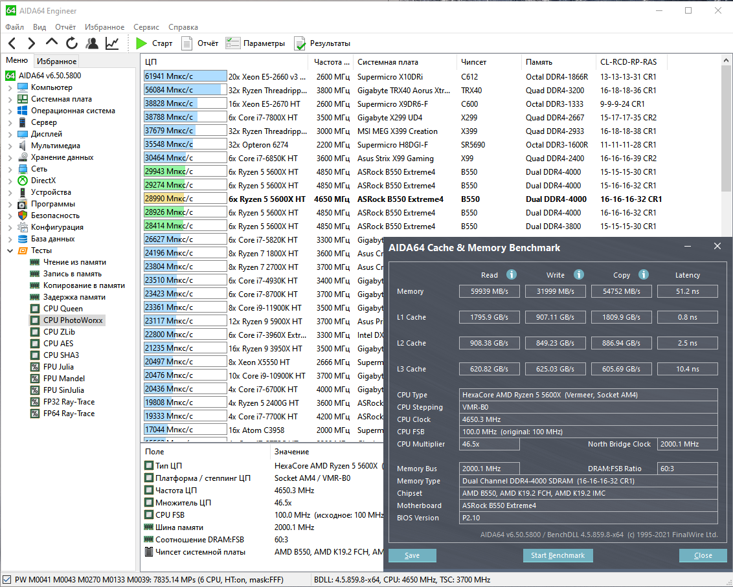Toggle the CPU FSB field checkbox
Screen dimensions: 733x587
pos(149,515)
